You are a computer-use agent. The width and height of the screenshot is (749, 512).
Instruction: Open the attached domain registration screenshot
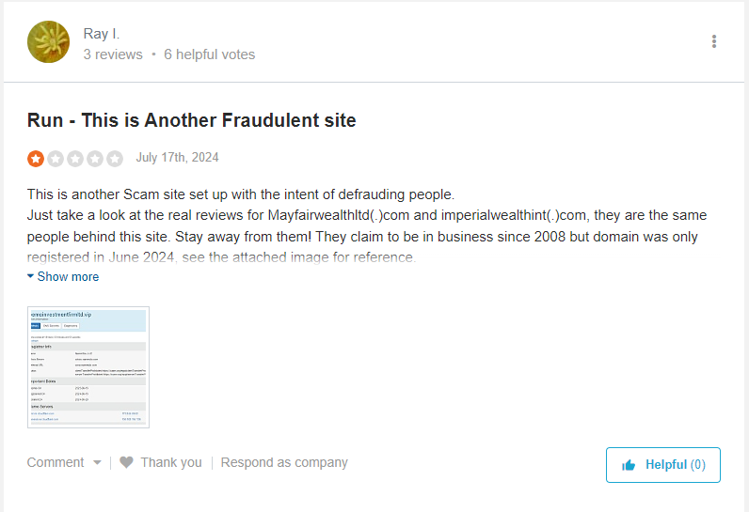[88, 367]
